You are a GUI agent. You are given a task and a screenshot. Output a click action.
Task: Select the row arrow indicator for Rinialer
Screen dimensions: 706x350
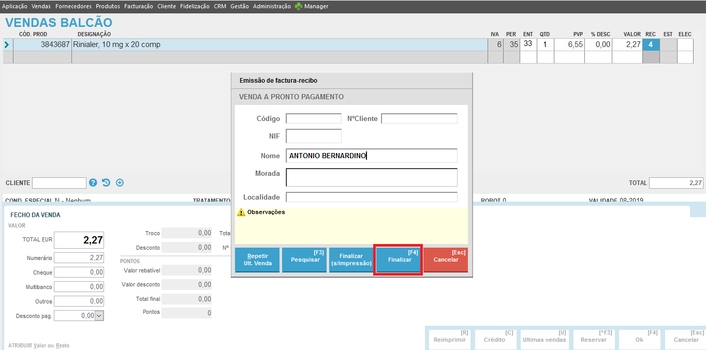click(7, 45)
